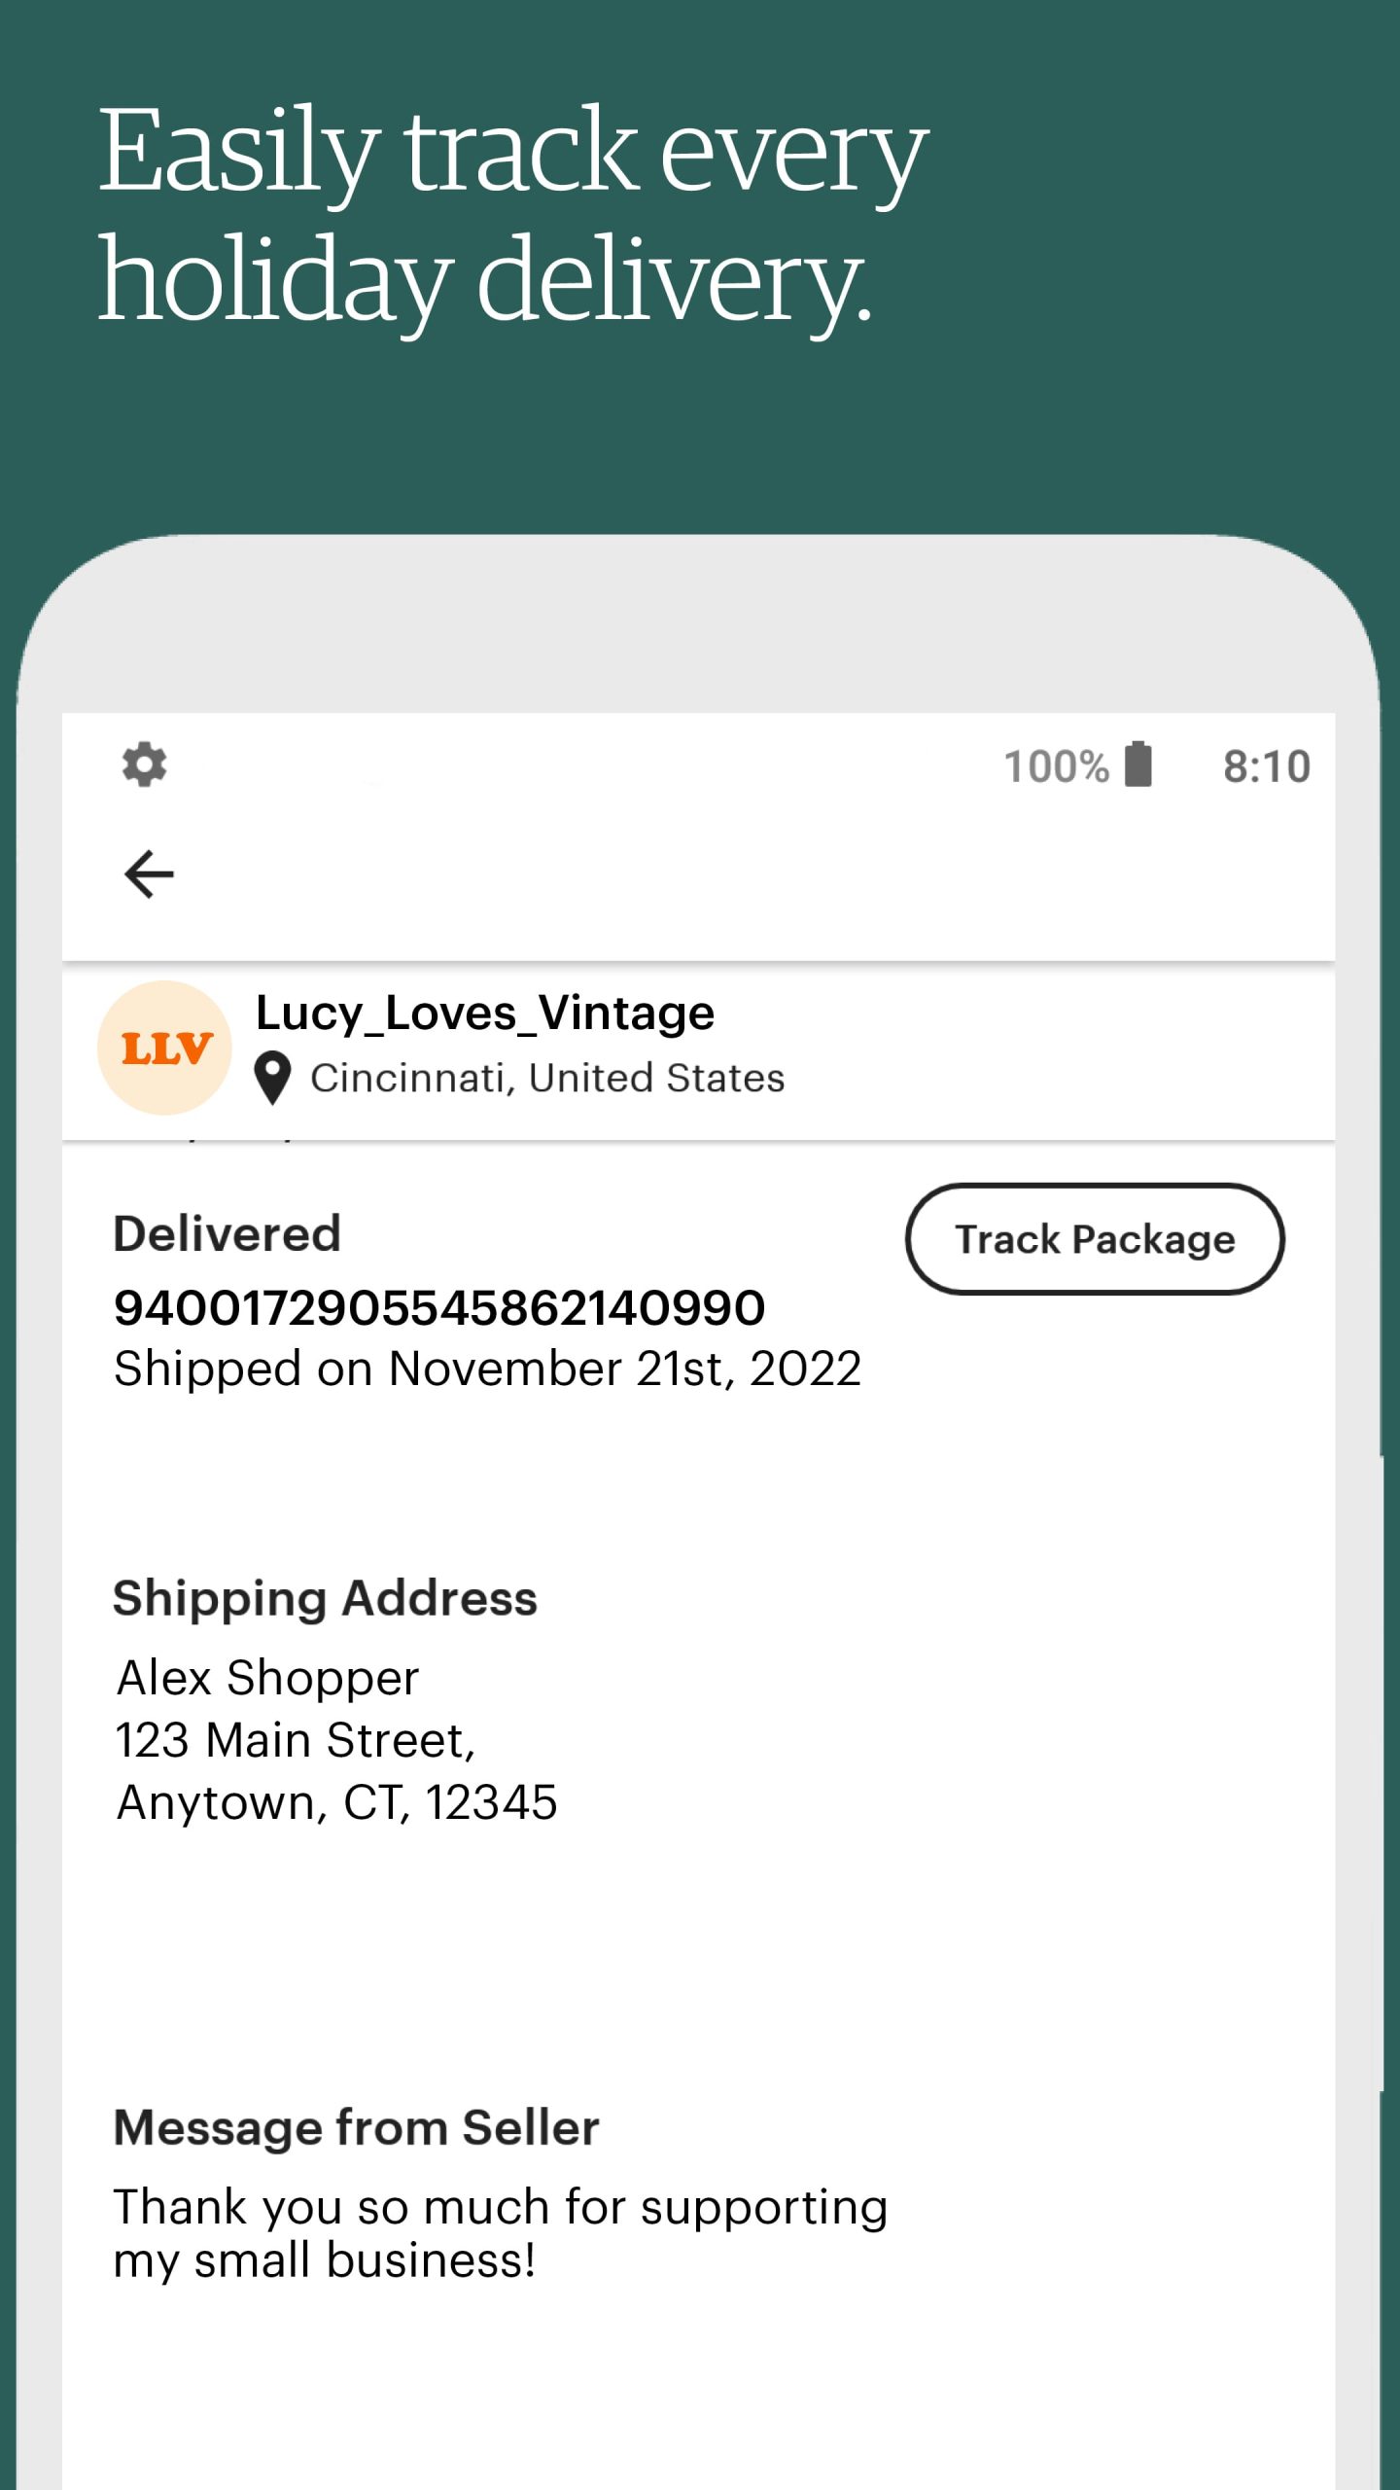Tap the 100% battery percentage
Viewport: 1400px width, 2490px height.
[1056, 766]
